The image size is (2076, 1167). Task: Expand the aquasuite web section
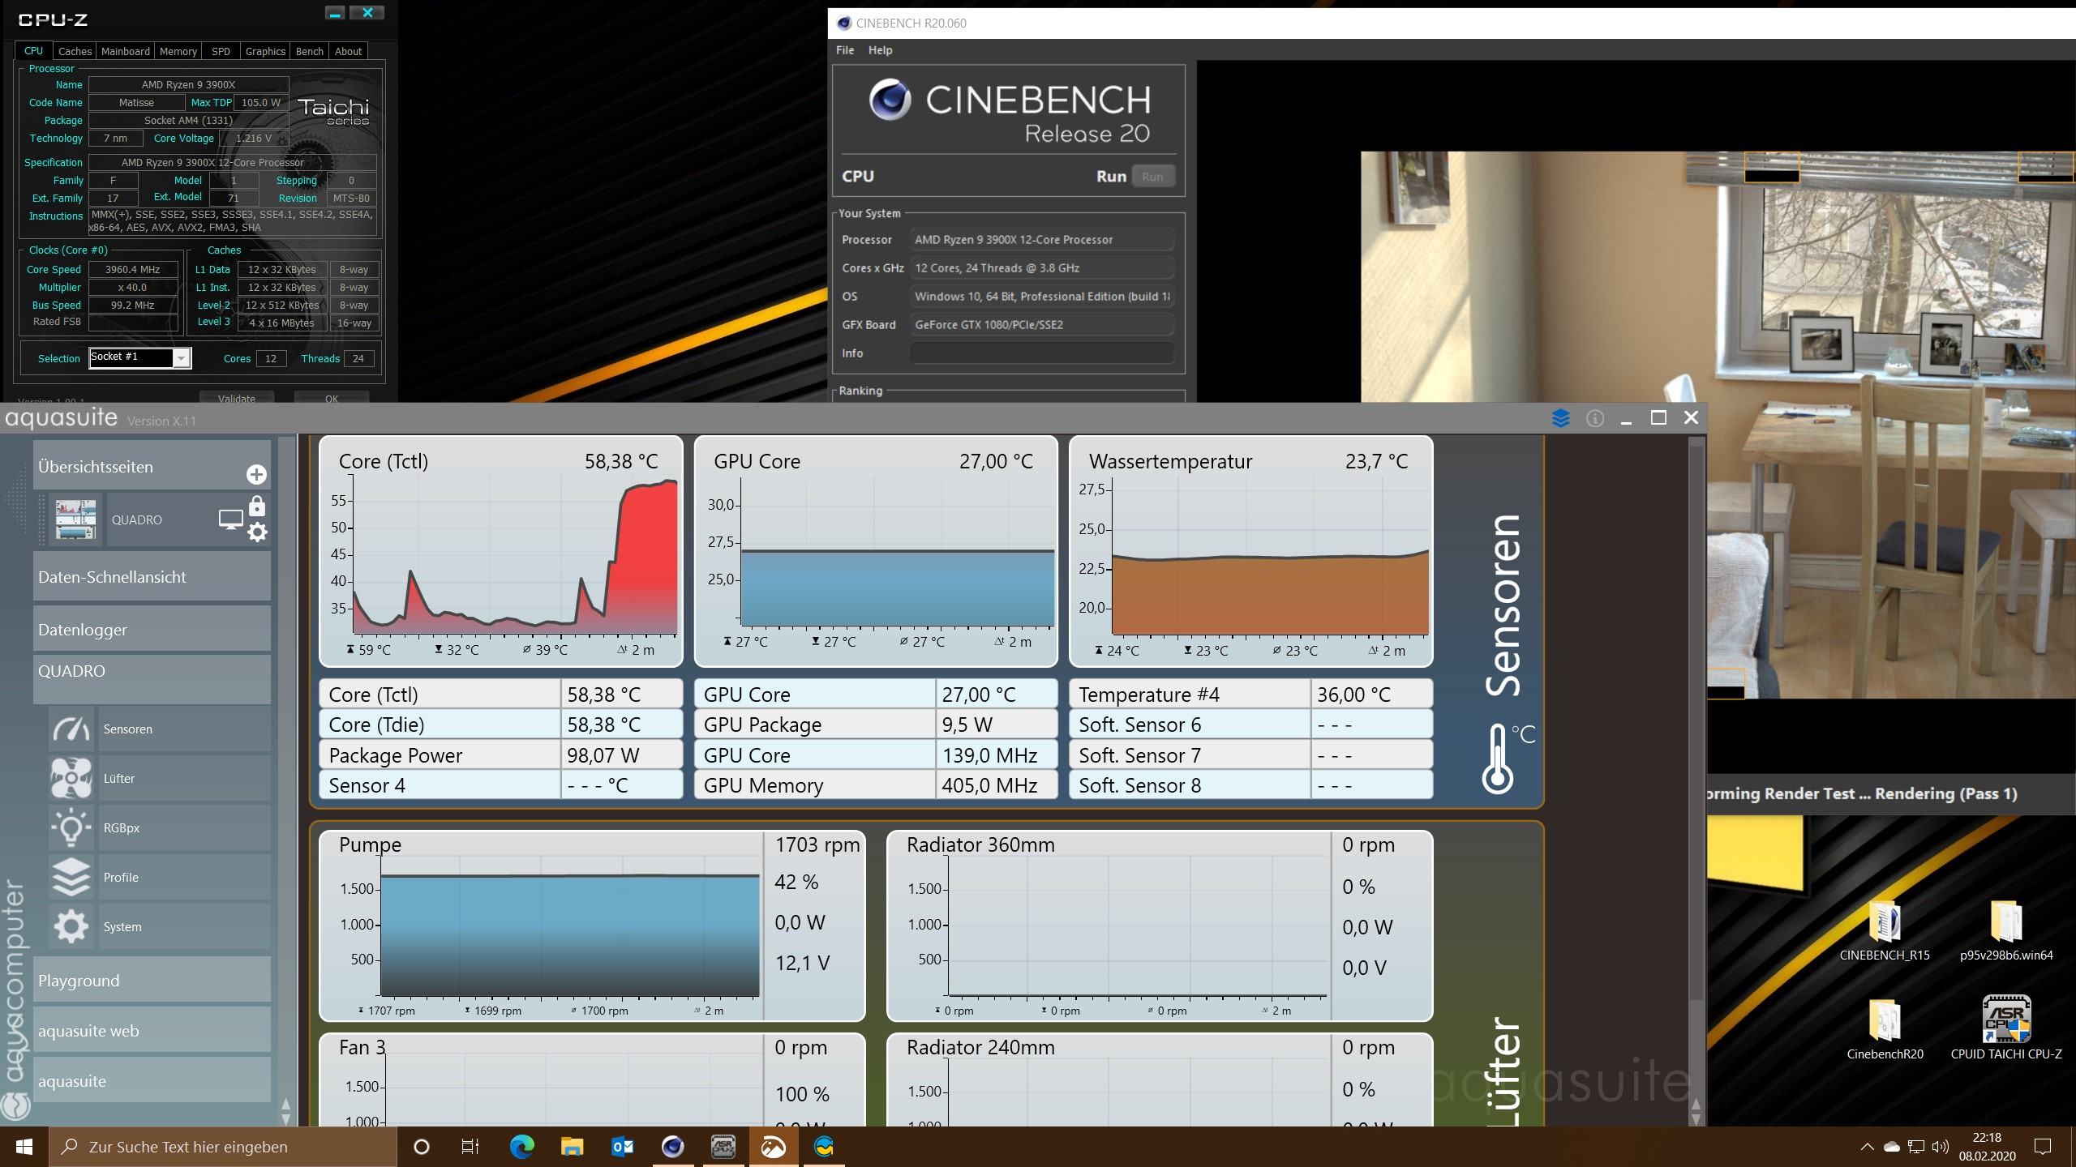(152, 1030)
